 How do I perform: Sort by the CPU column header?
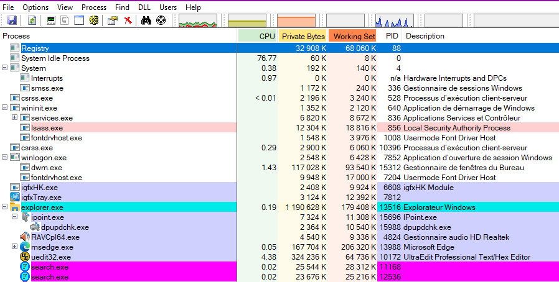click(x=257, y=36)
